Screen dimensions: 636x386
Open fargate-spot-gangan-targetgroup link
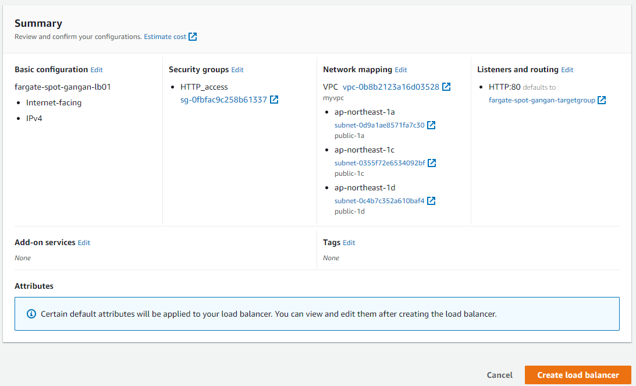click(x=542, y=100)
